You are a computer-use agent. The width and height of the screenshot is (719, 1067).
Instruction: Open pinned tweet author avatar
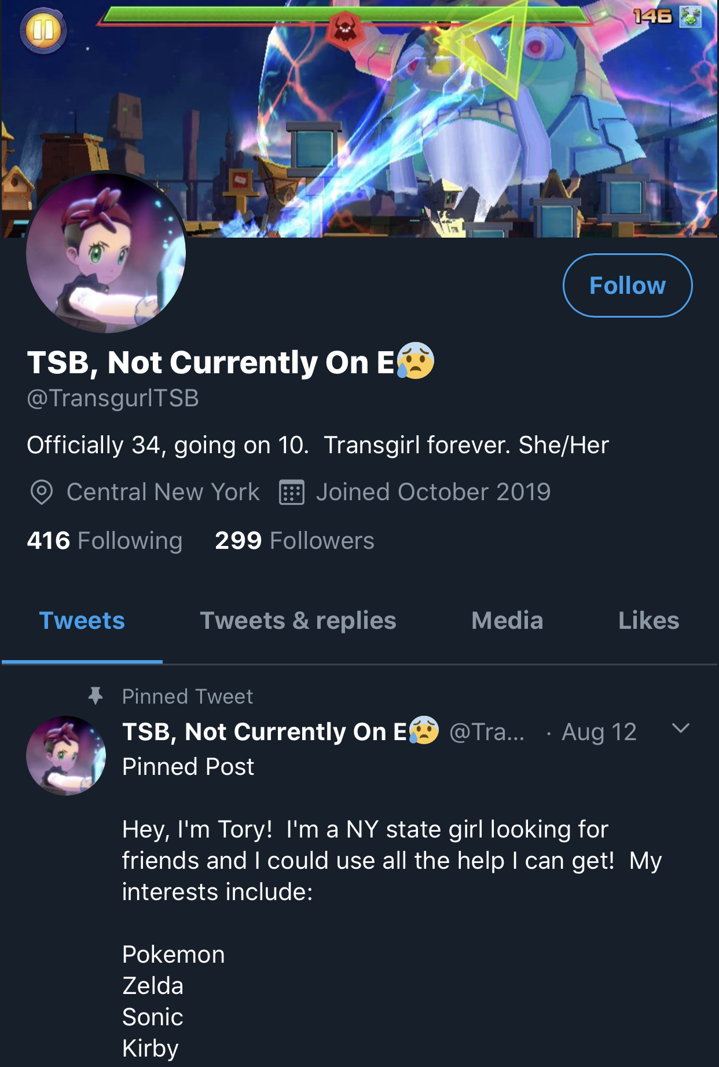(66, 756)
